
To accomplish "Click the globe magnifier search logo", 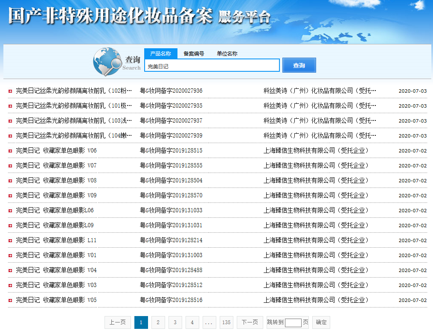I will pyautogui.click(x=107, y=62).
